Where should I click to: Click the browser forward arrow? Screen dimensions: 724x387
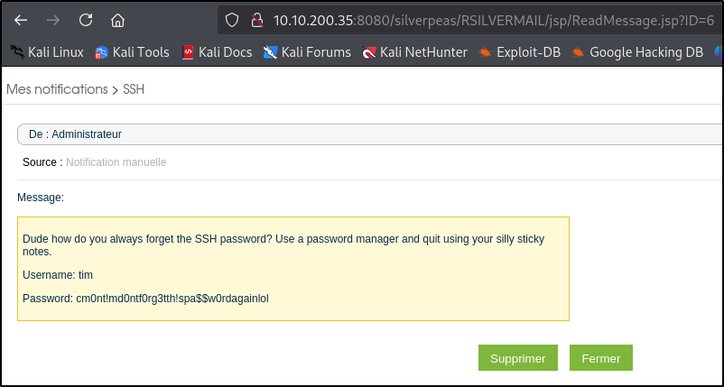click(x=53, y=20)
